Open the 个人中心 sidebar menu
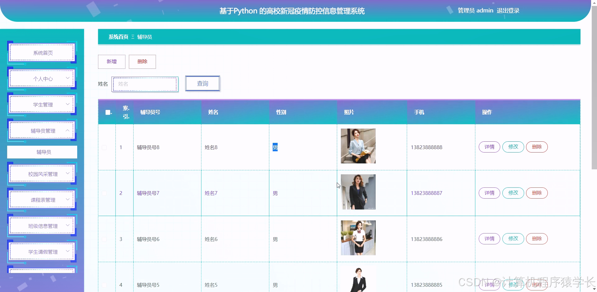Screen dimensions: 597x292 coord(42,78)
